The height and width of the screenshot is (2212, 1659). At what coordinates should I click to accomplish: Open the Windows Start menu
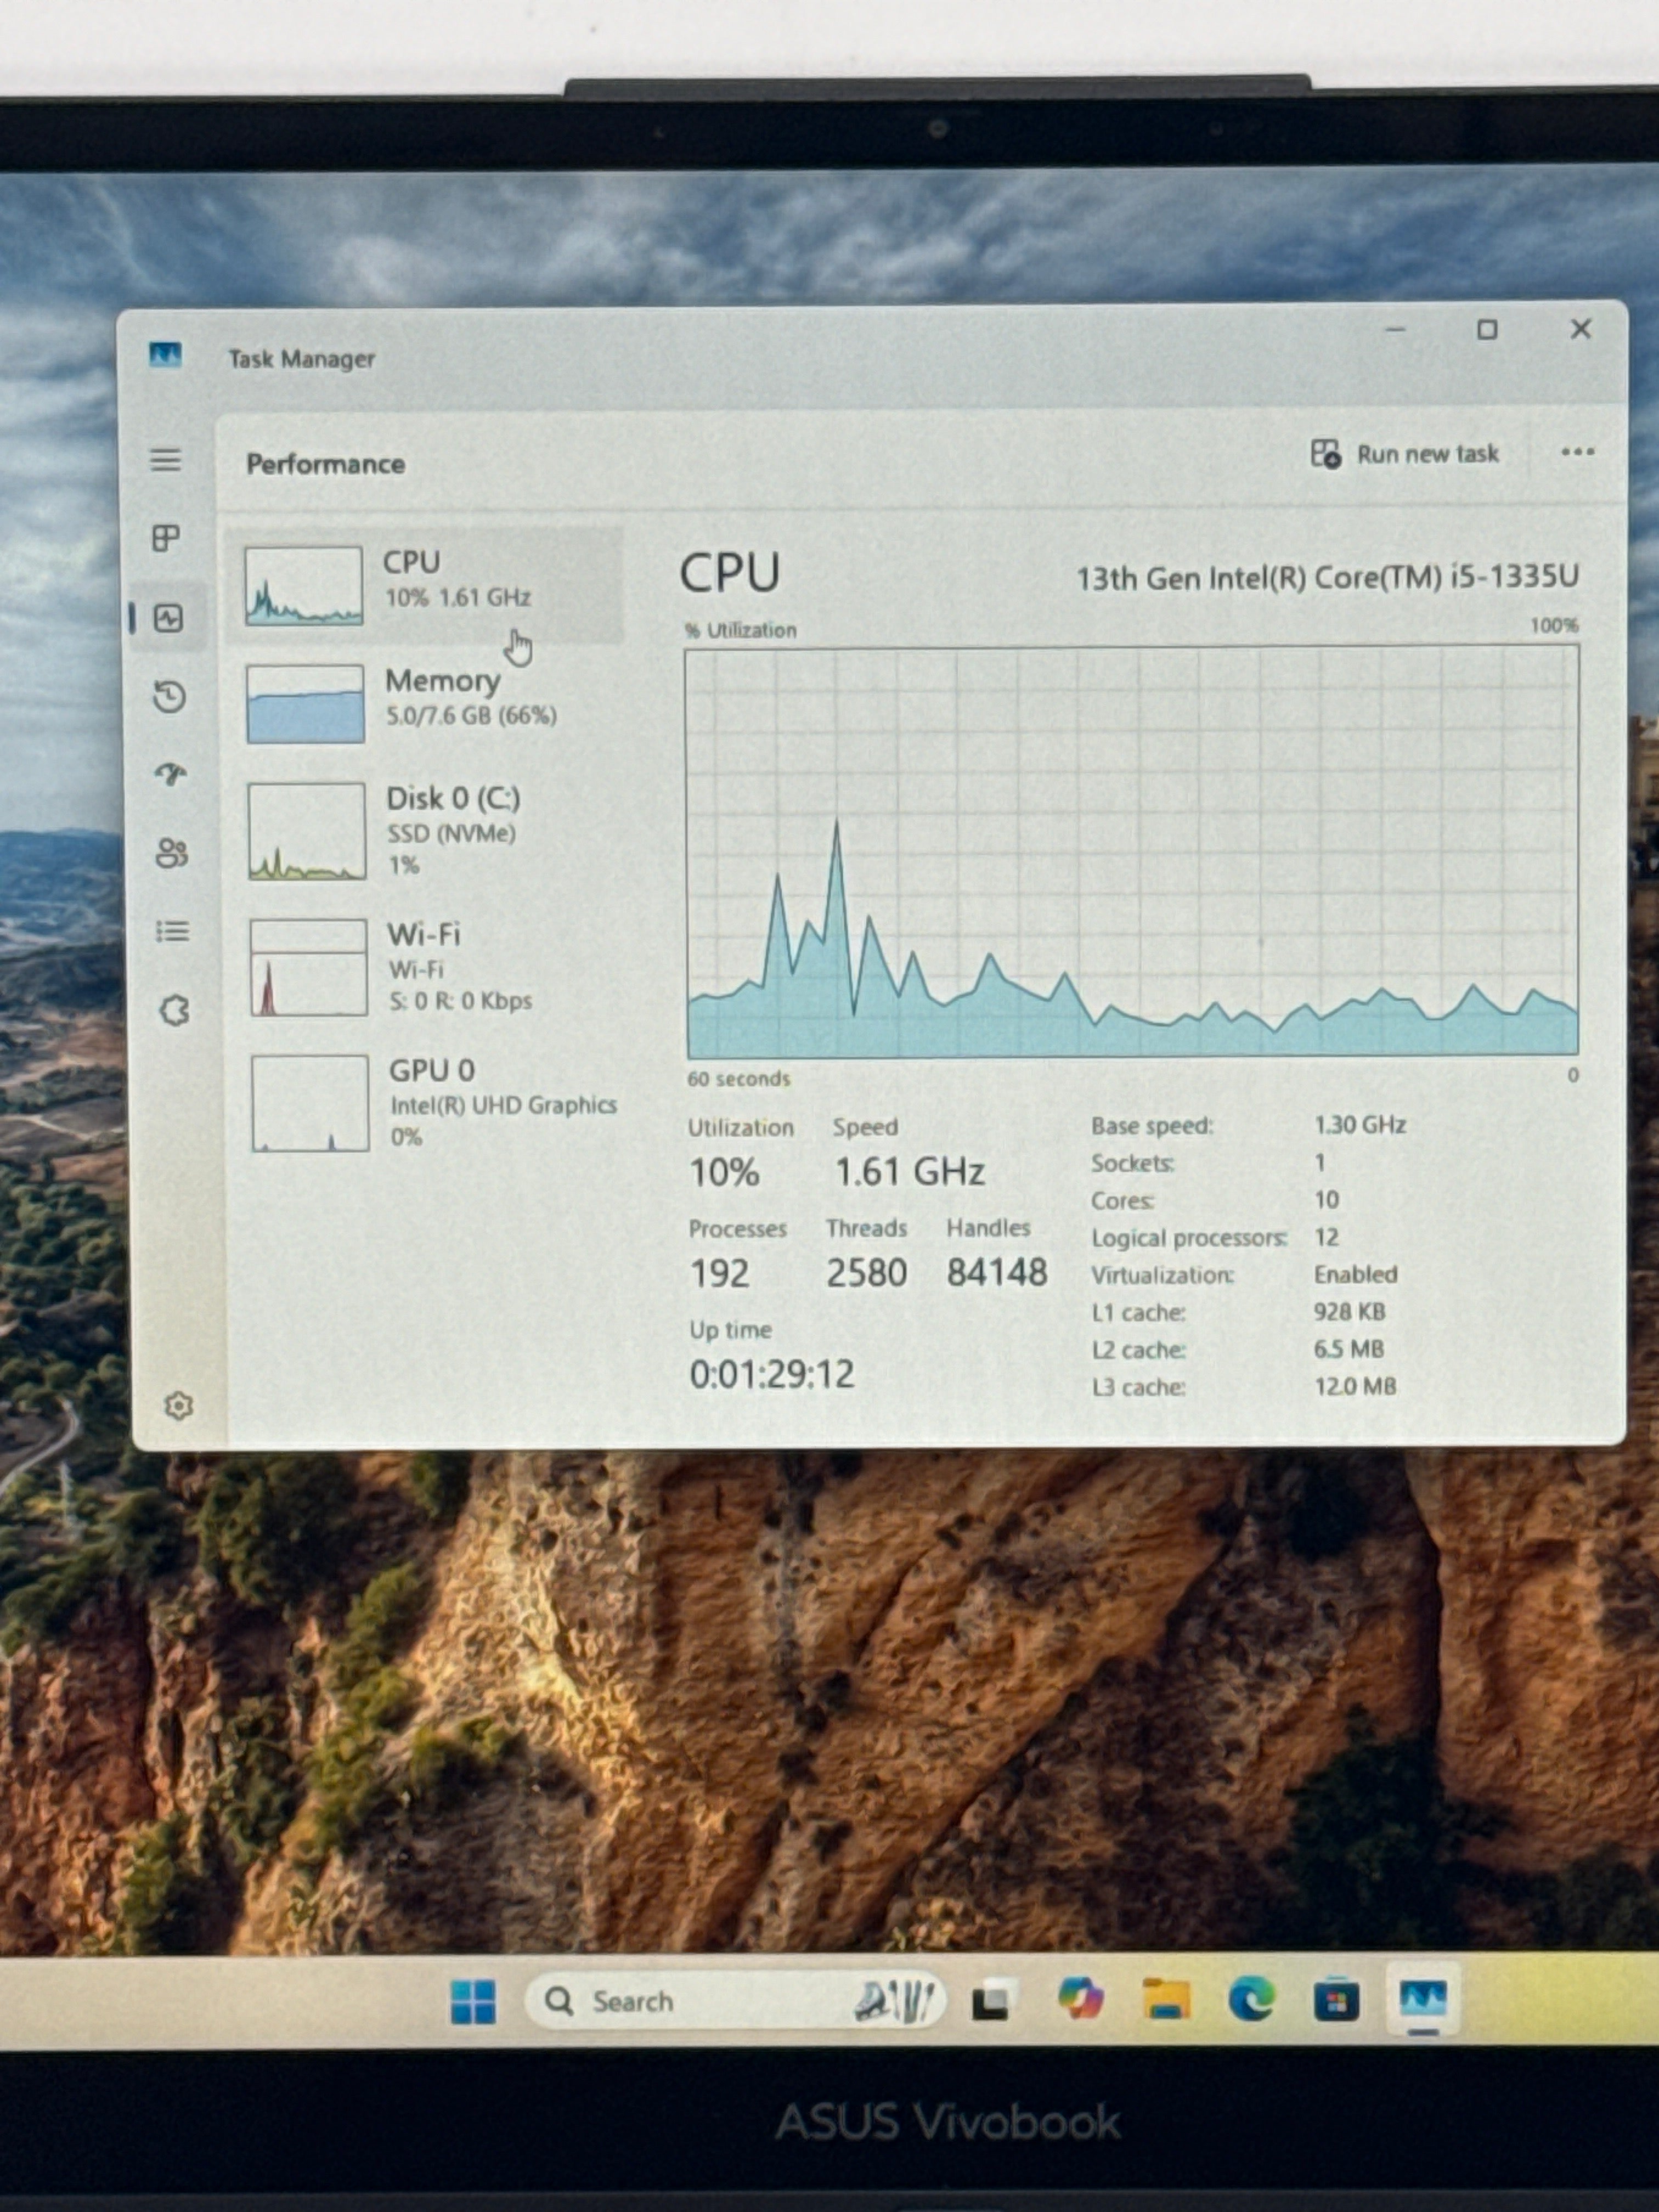point(473,2001)
